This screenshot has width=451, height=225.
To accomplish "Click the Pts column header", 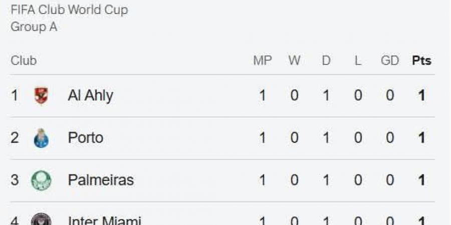I will 421,61.
